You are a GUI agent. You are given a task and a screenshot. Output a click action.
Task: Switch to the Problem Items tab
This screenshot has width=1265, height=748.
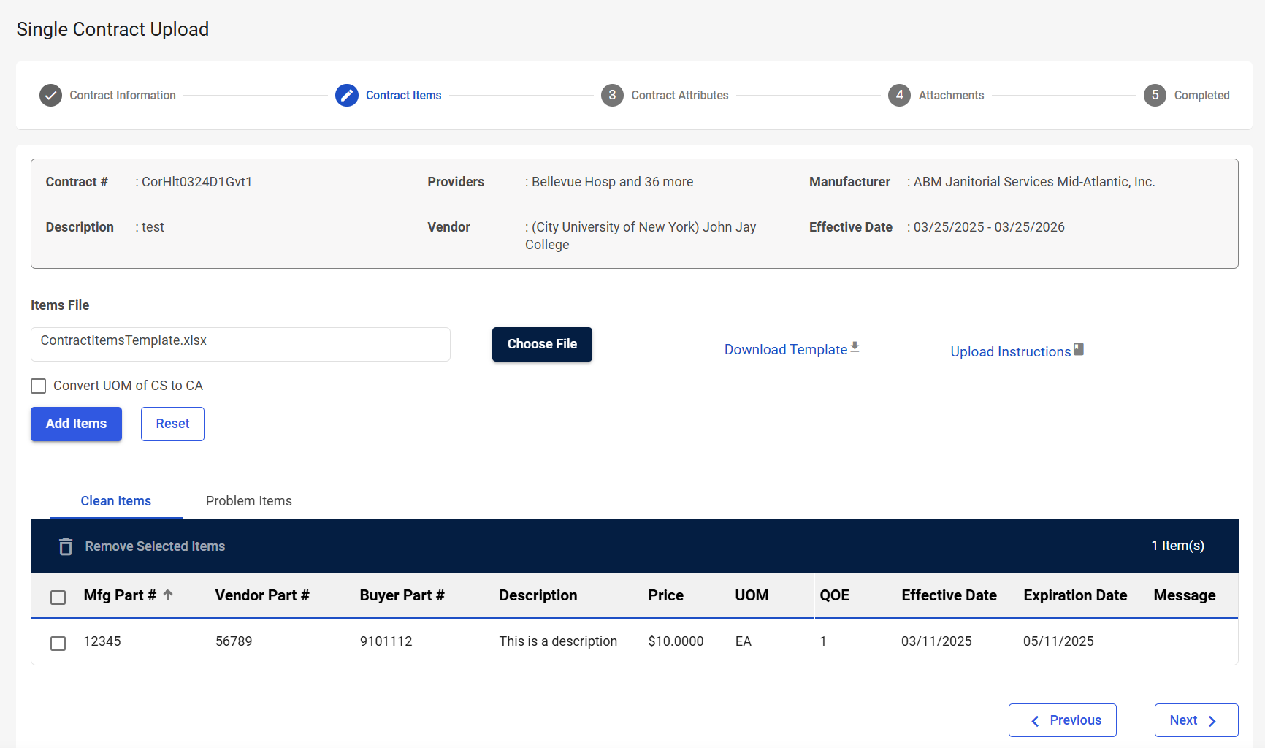coord(248,501)
